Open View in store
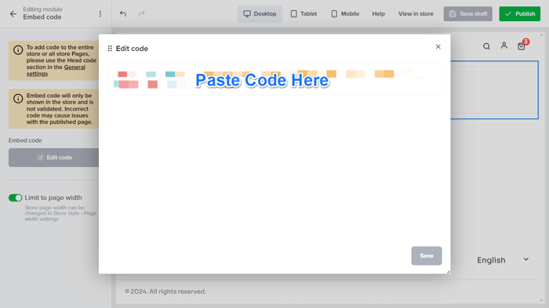 [416, 14]
